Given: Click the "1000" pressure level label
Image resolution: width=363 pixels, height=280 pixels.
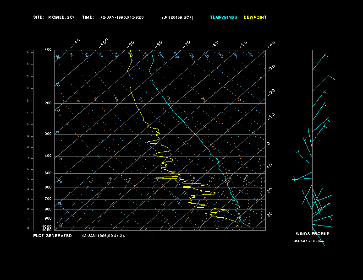Looking at the screenshot, I should pyautogui.click(x=47, y=227).
